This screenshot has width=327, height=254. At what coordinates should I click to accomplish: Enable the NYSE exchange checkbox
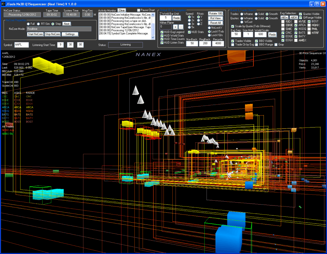(x=296, y=22)
